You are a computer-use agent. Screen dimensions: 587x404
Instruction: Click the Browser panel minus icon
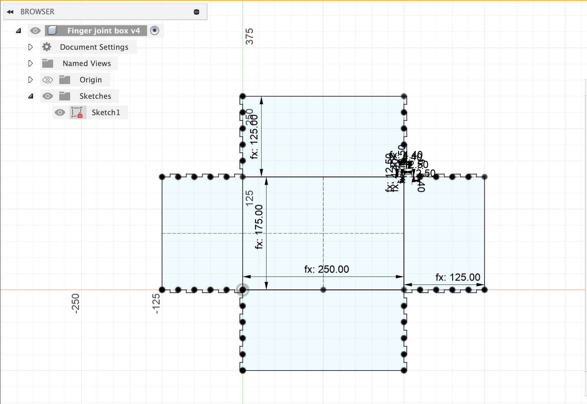point(196,12)
